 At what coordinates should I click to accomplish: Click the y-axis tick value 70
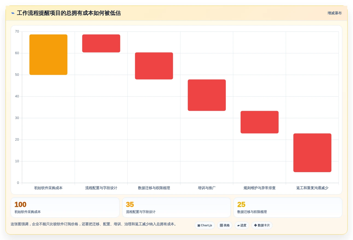(17, 31)
